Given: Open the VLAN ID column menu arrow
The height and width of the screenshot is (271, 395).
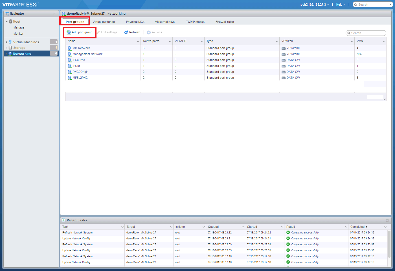Looking at the screenshot, I should (x=202, y=41).
